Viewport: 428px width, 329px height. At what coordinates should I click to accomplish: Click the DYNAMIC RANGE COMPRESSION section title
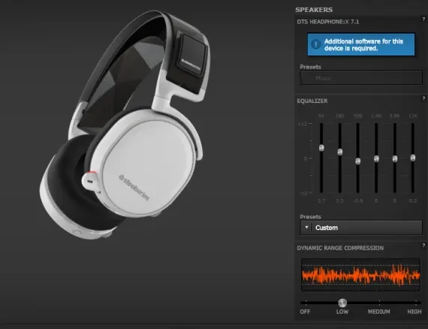pyautogui.click(x=340, y=248)
